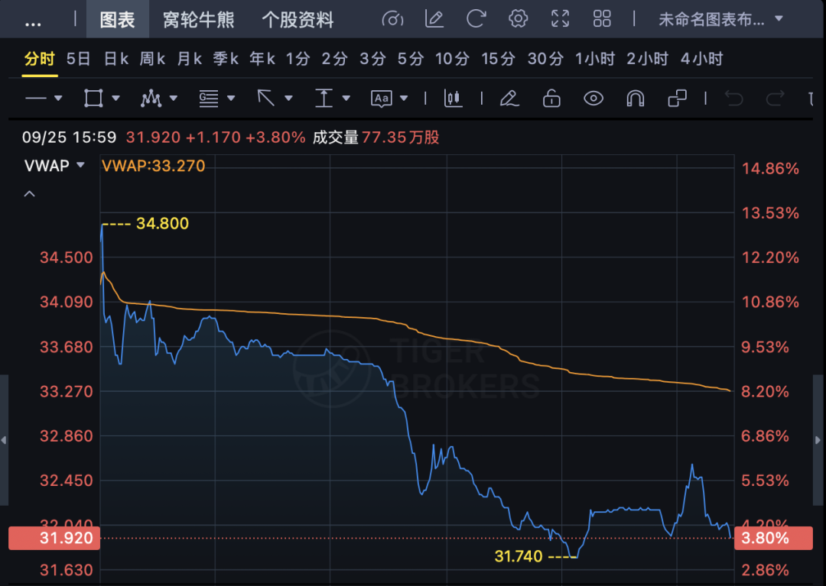This screenshot has height=586, width=826.
Task: Click the edit note icon in top bar
Action: tap(434, 19)
